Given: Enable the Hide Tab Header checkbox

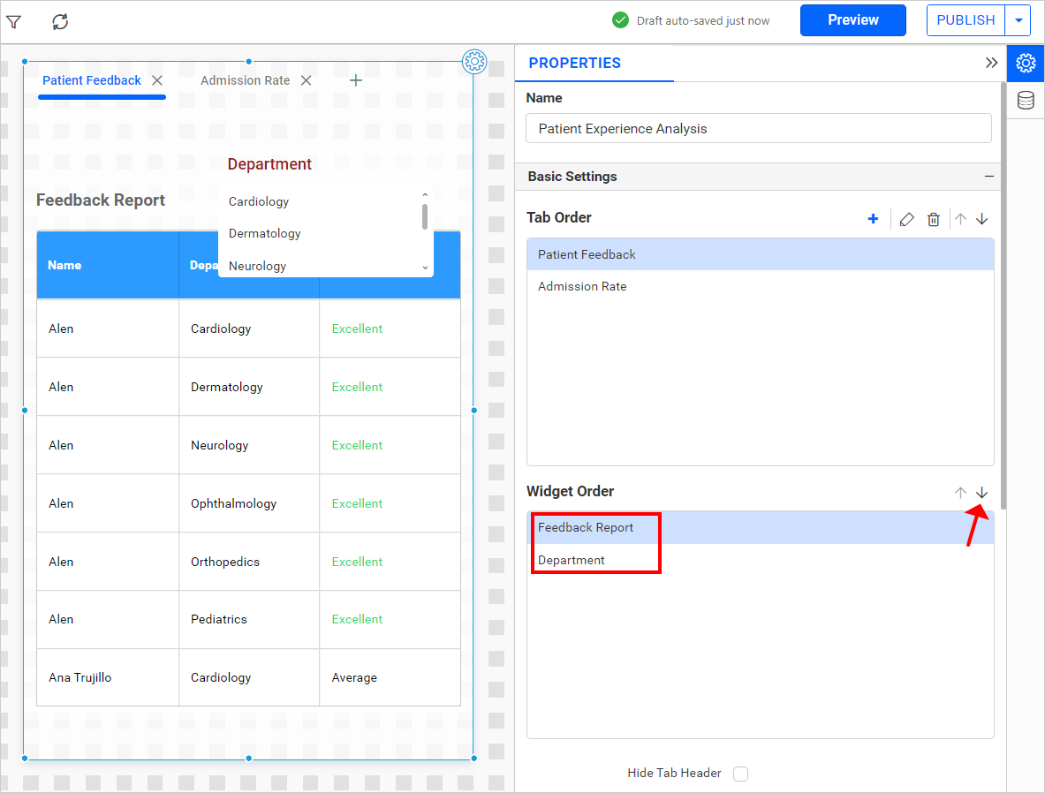Looking at the screenshot, I should [740, 774].
